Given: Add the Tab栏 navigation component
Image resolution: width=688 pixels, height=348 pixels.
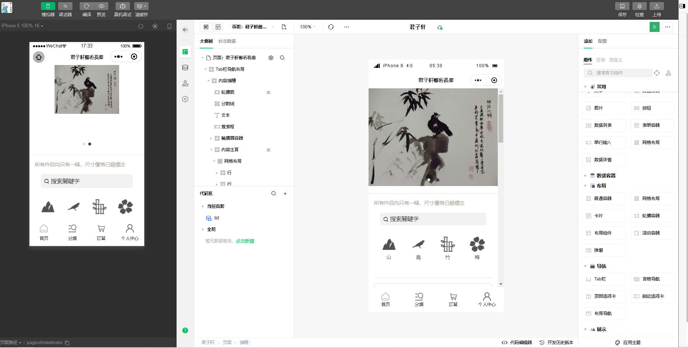Looking at the screenshot, I should click(x=604, y=279).
